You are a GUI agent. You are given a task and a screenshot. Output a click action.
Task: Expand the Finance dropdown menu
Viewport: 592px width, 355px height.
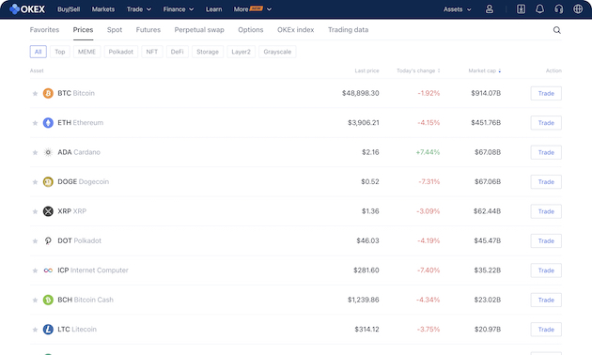tap(179, 9)
